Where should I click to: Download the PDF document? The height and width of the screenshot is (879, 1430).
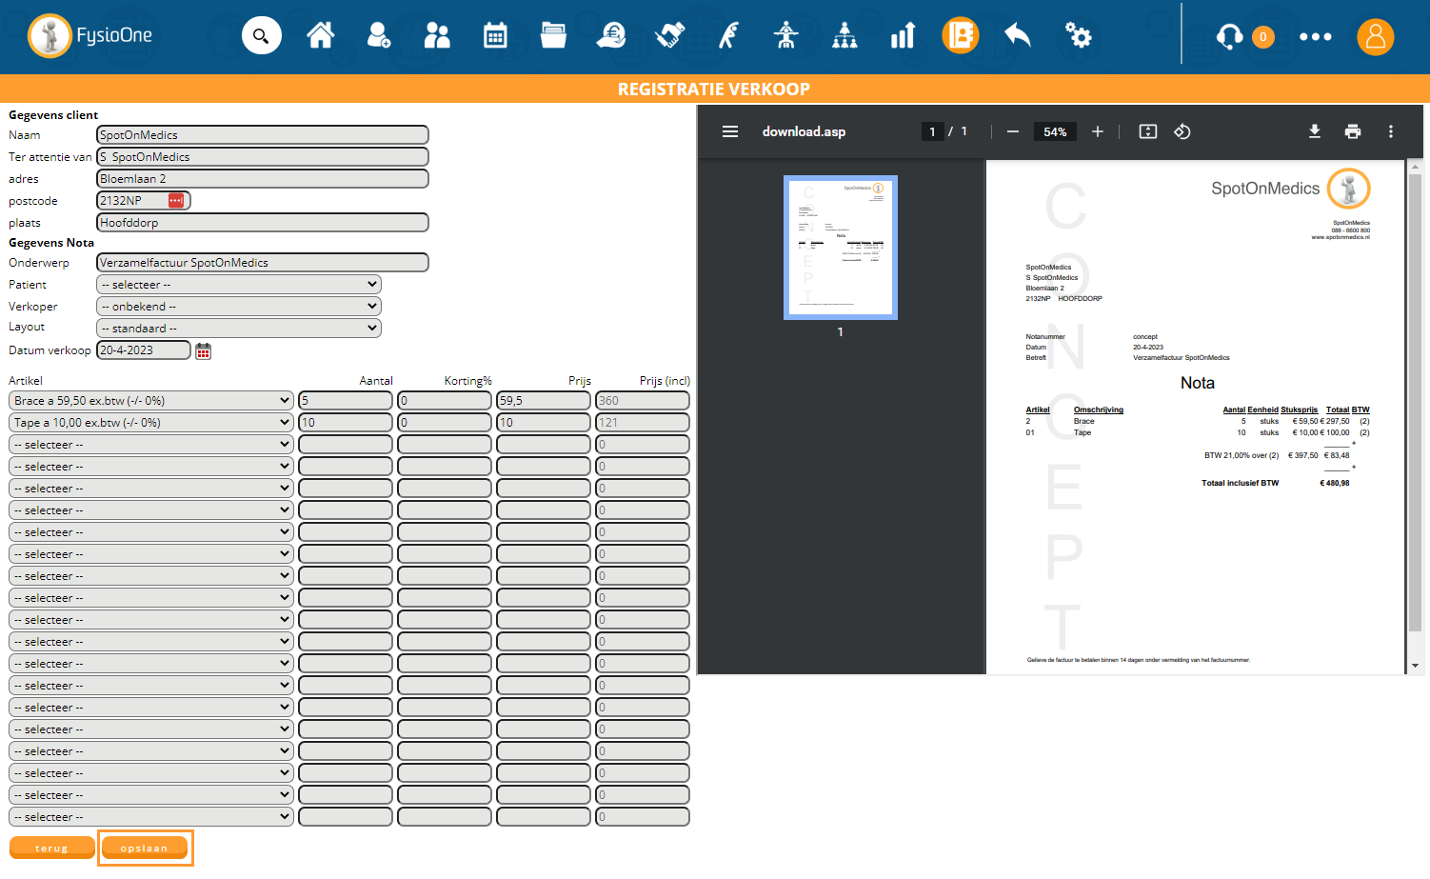coord(1314,131)
